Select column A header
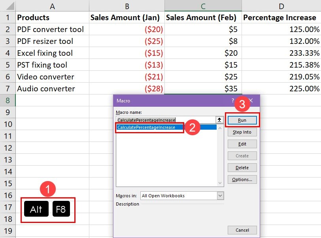 click(52, 6)
